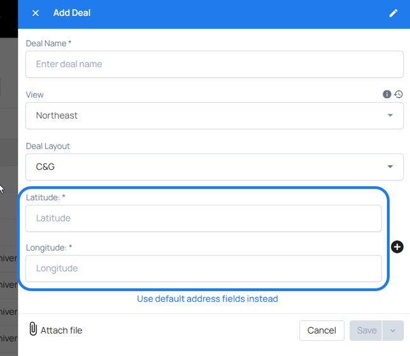This screenshot has height=356, width=410.
Task: Click into the Latitude input field
Action: coord(204,218)
